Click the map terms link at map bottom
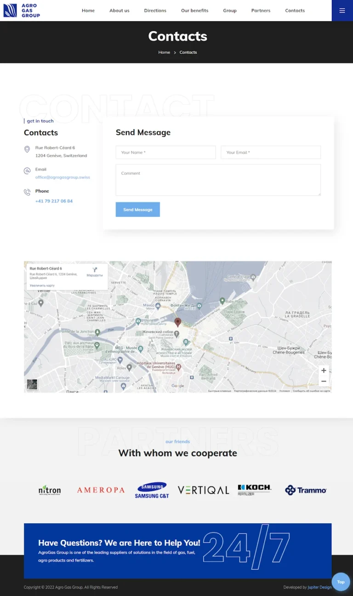This screenshot has width=353, height=596. click(x=285, y=391)
